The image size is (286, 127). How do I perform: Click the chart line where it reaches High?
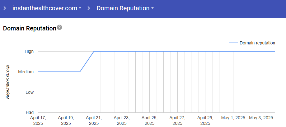[x=94, y=52]
